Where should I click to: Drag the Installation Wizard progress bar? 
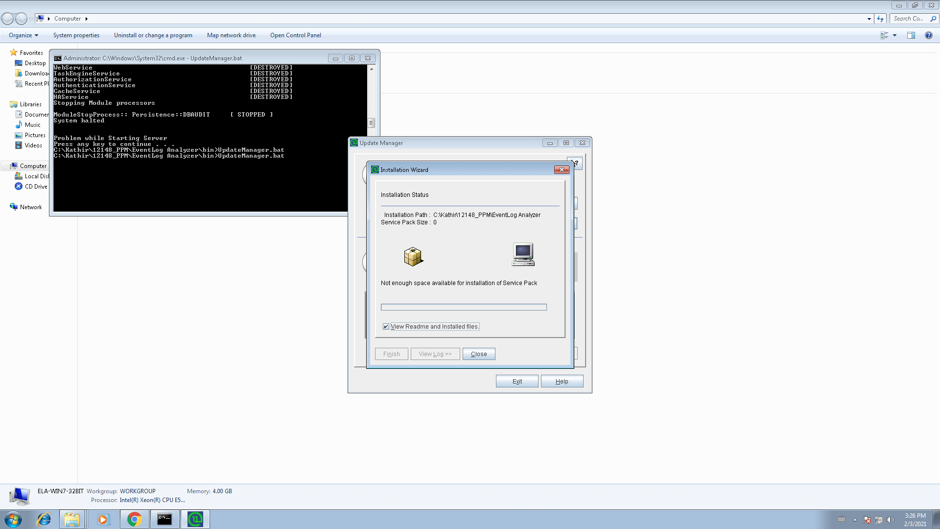[x=464, y=306]
